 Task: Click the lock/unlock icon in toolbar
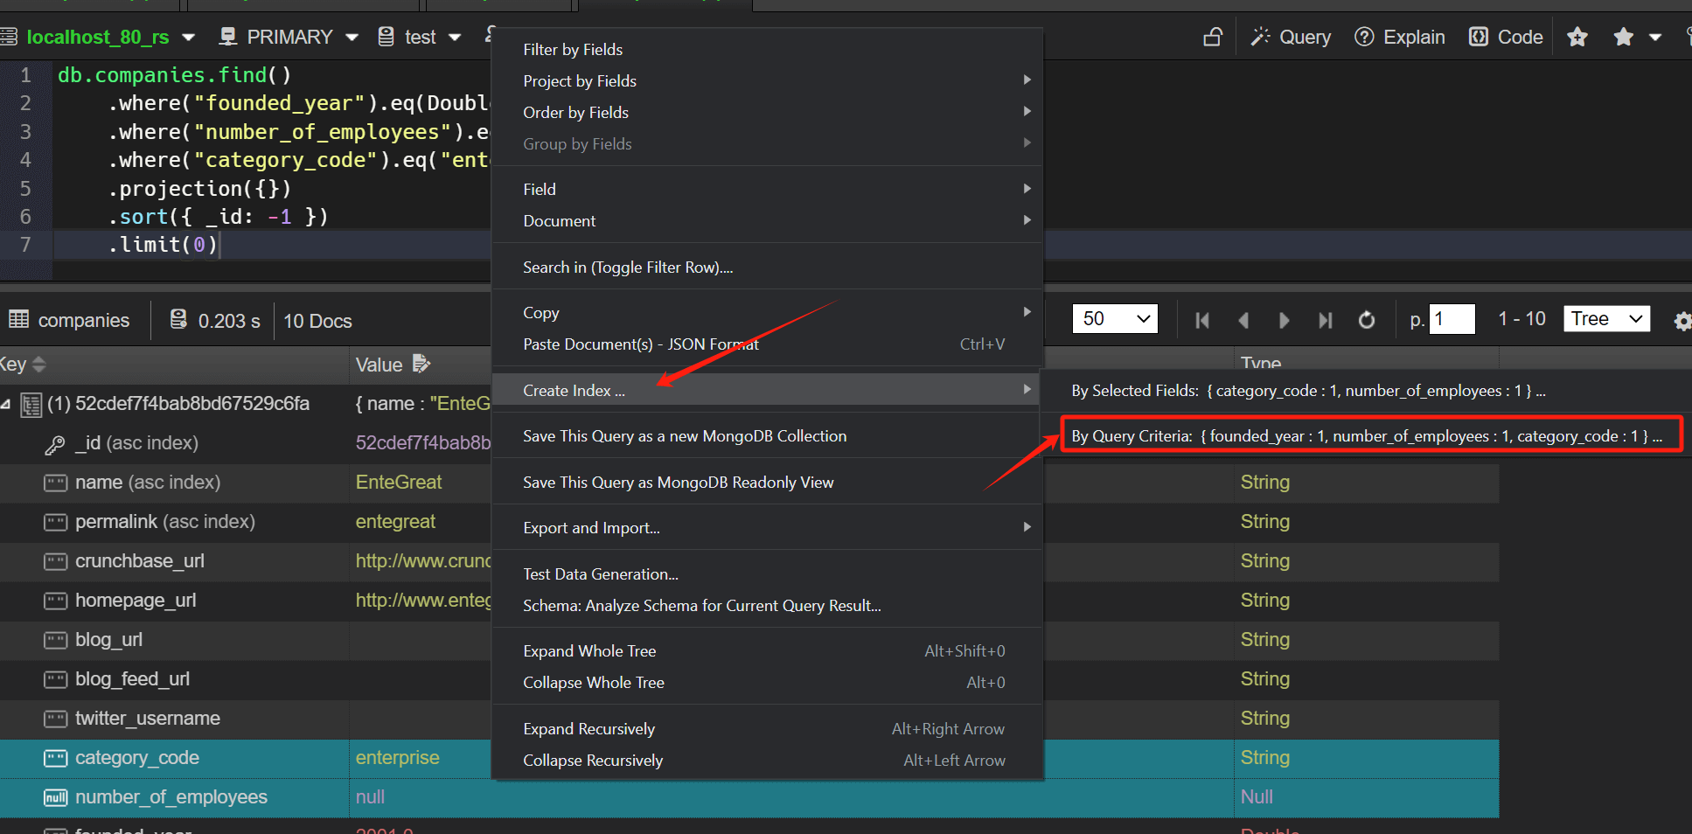(1213, 37)
